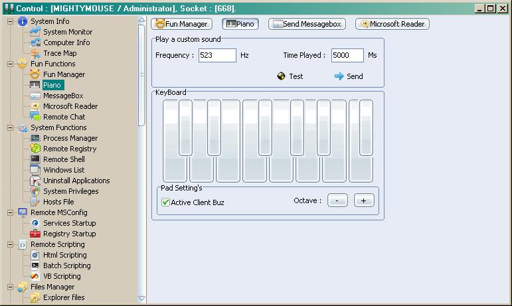Play the first white piano key
Screen dimensions: 512x306
[x=175, y=170]
